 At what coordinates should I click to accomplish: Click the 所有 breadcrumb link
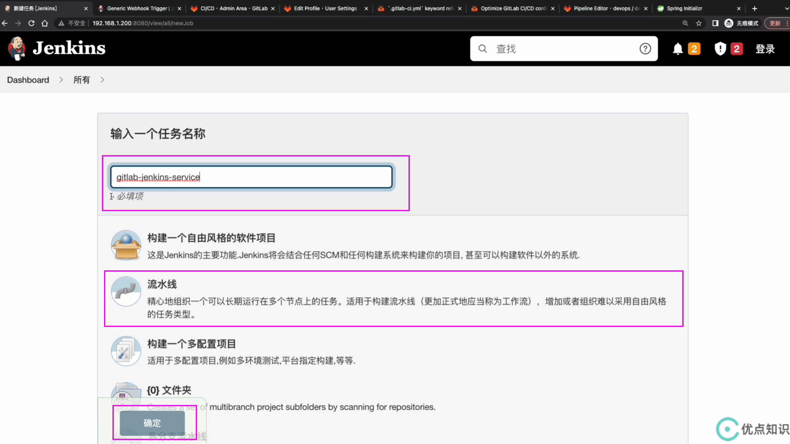coord(81,80)
